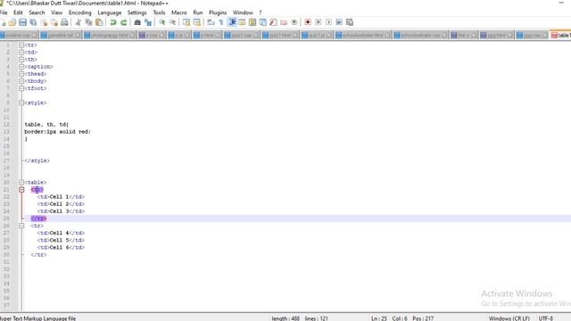Open the Settings menu
Image resolution: width=571 pixels, height=321 pixels.
tap(137, 12)
